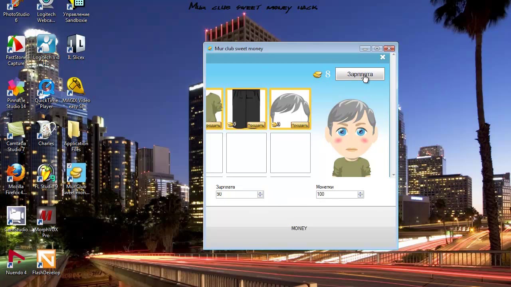
Task: Increase the Монетки value with up arrow
Action: point(360,193)
